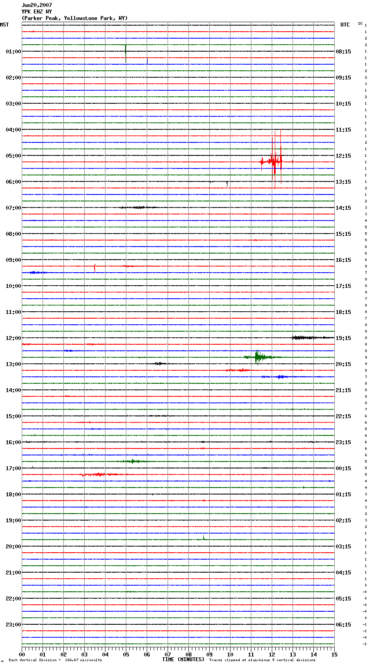Click the 08:15 UTC time label

click(x=343, y=52)
